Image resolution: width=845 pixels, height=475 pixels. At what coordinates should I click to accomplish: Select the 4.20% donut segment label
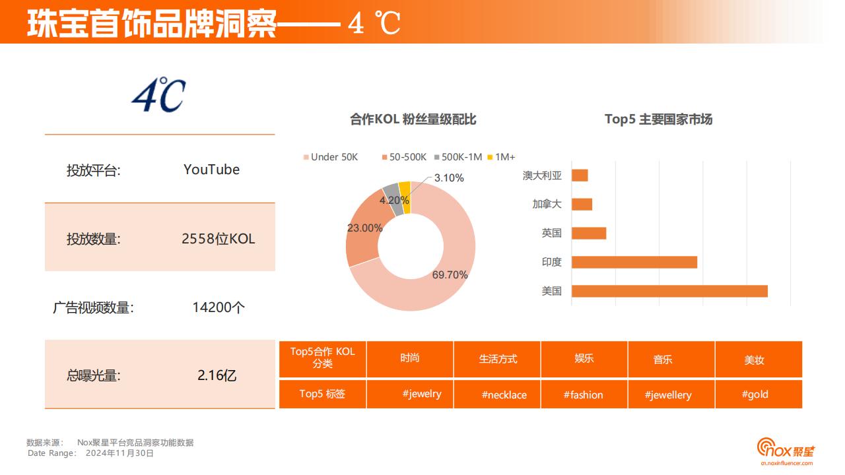tap(394, 200)
